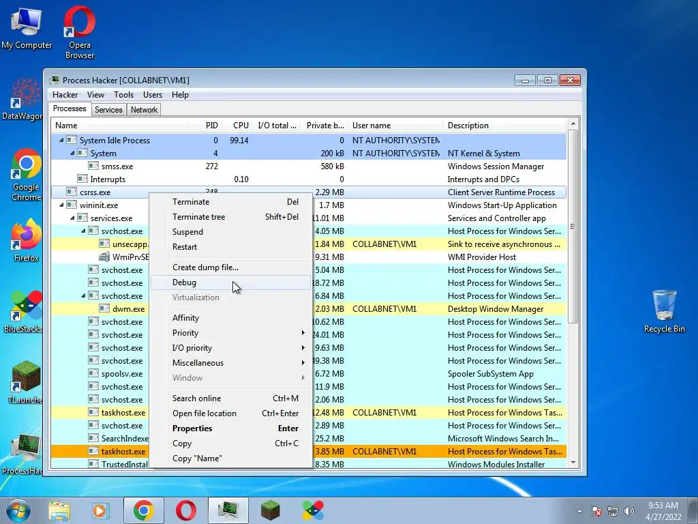The width and height of the screenshot is (698, 524).
Task: Collapse svchost.exe node above unsecapp
Action: pyautogui.click(x=83, y=231)
